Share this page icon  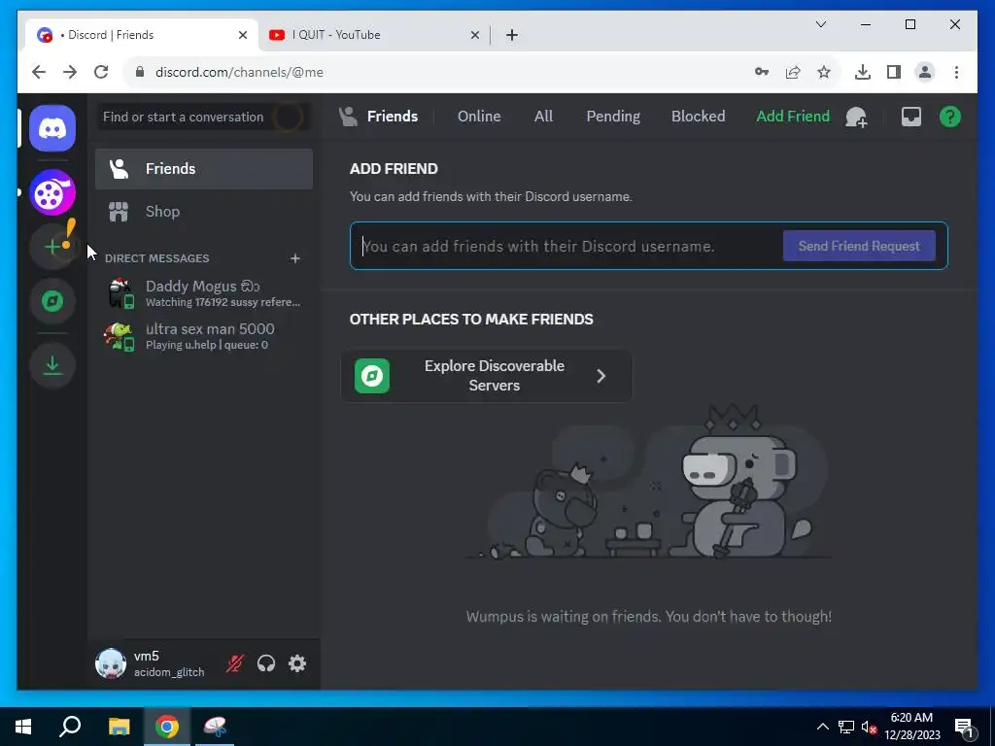point(793,72)
